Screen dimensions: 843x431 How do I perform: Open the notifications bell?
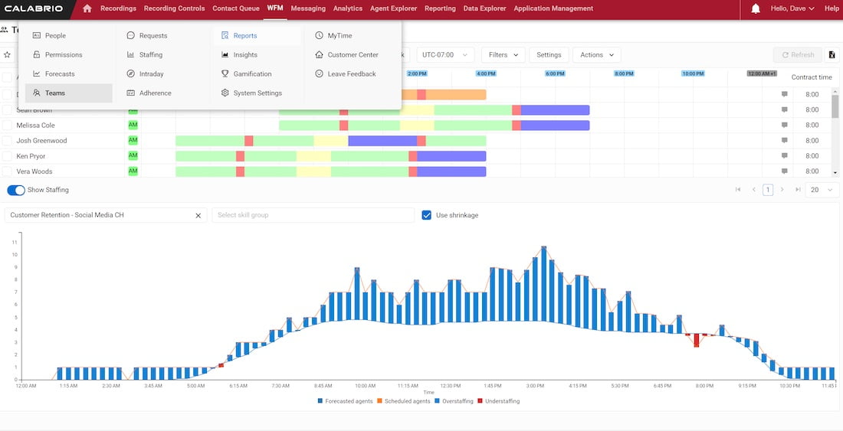pos(756,8)
